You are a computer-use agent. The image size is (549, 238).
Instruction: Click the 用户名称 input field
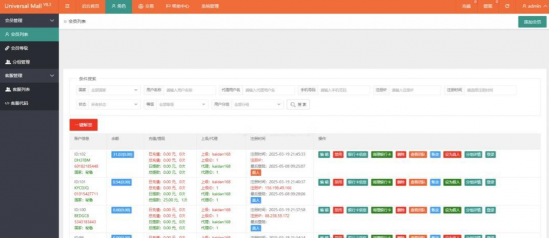tap(190, 90)
